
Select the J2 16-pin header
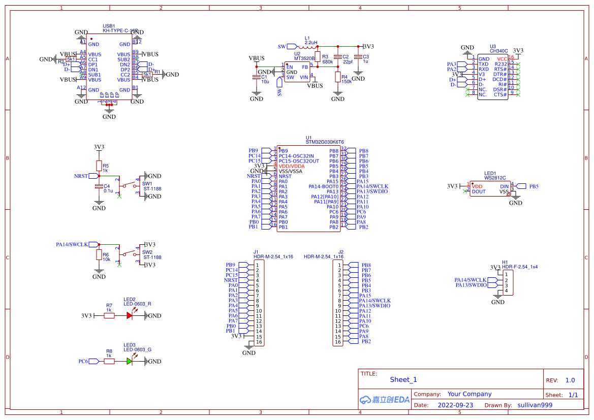tap(338, 303)
